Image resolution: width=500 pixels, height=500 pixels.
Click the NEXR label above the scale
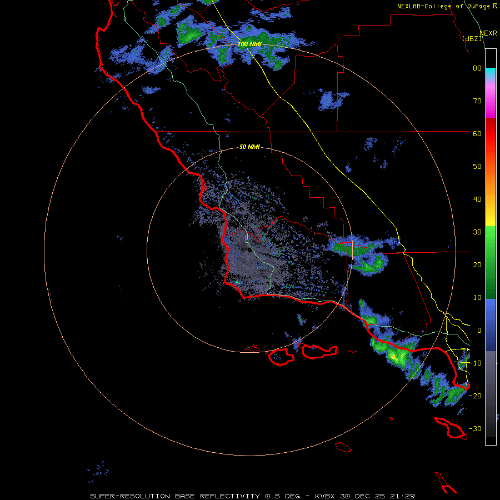pos(488,33)
